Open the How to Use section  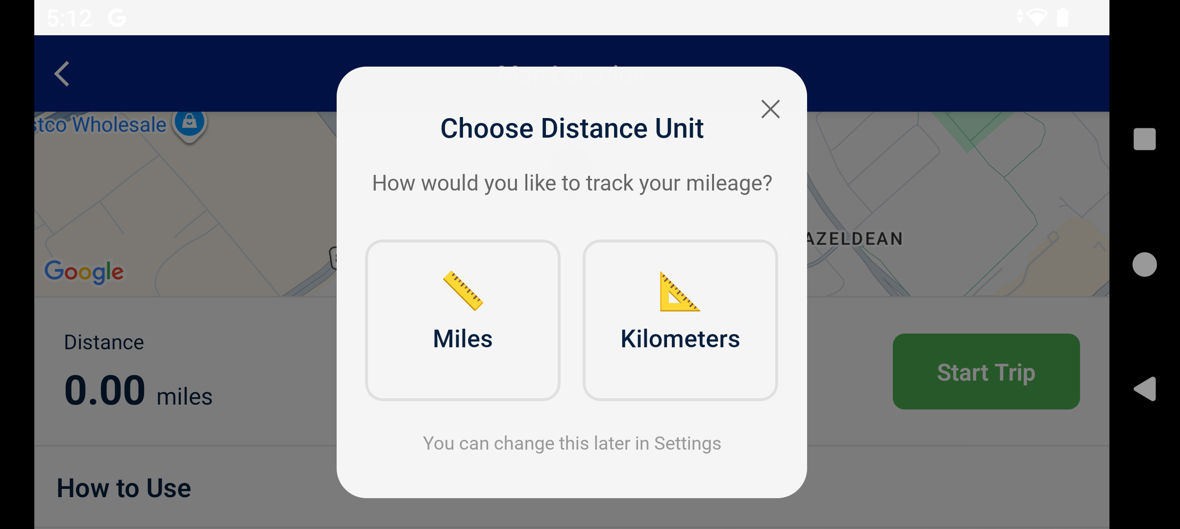click(124, 488)
